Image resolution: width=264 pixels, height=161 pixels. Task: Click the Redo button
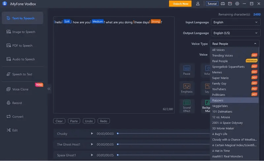pos(104,121)
